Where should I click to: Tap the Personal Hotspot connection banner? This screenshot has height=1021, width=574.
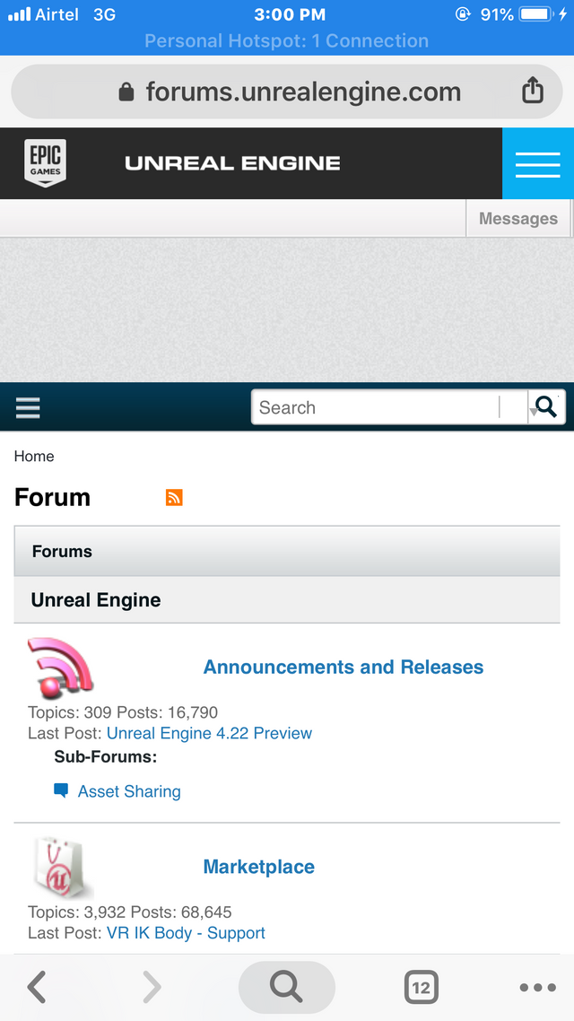click(x=286, y=41)
